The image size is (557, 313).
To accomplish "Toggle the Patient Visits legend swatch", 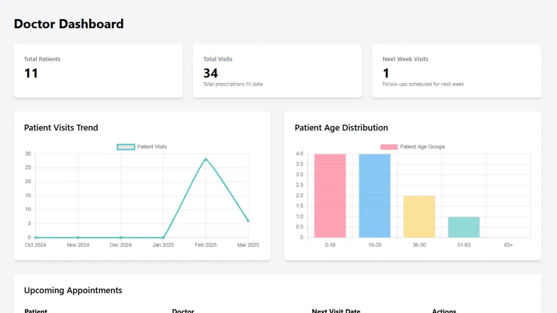I will (126, 147).
